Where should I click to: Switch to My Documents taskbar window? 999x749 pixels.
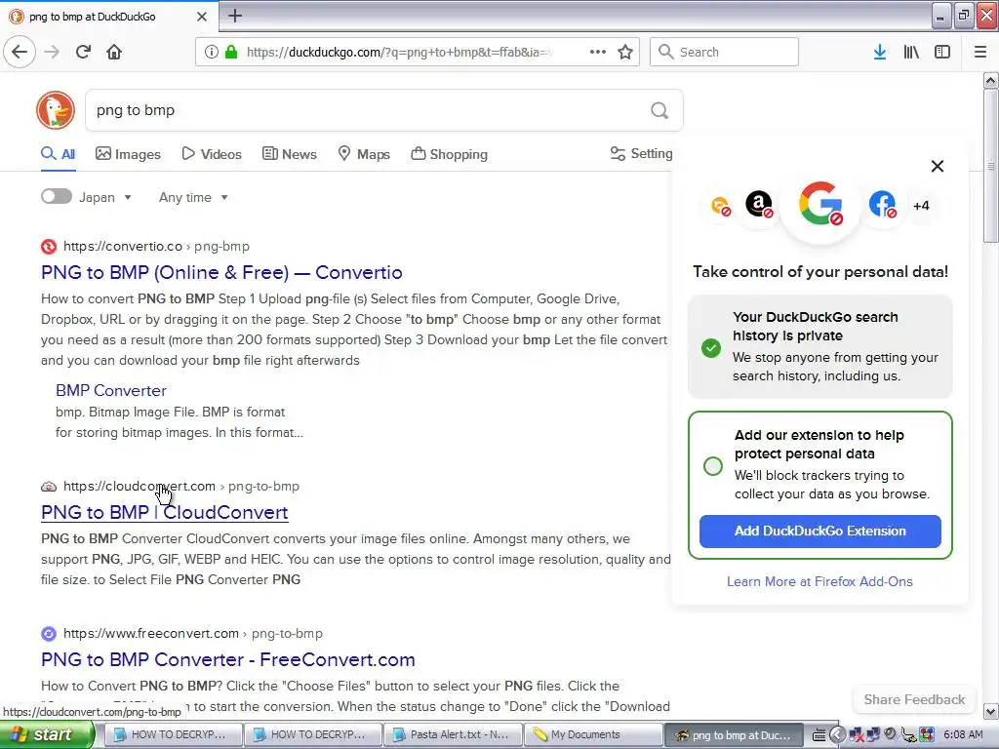(x=592, y=735)
